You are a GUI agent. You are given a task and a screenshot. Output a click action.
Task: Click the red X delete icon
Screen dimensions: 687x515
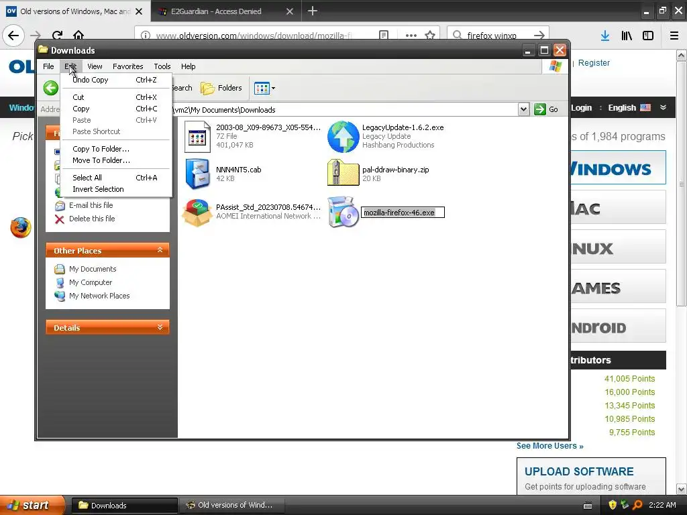tap(60, 219)
